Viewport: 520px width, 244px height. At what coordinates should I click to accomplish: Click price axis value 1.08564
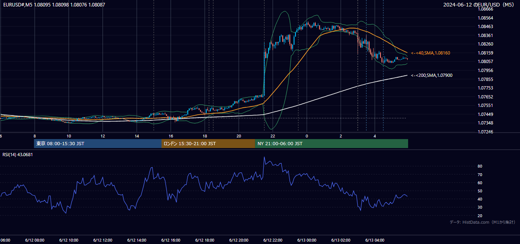click(485, 18)
